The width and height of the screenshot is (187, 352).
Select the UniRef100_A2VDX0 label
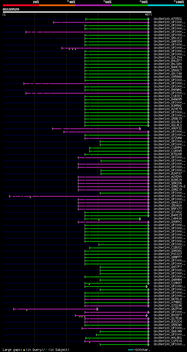click(168, 177)
